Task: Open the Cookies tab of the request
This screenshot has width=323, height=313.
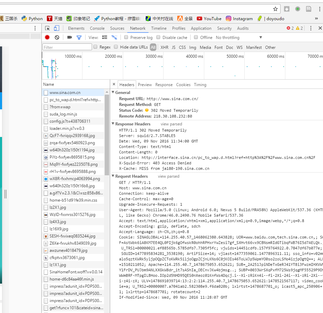Action: (183, 85)
